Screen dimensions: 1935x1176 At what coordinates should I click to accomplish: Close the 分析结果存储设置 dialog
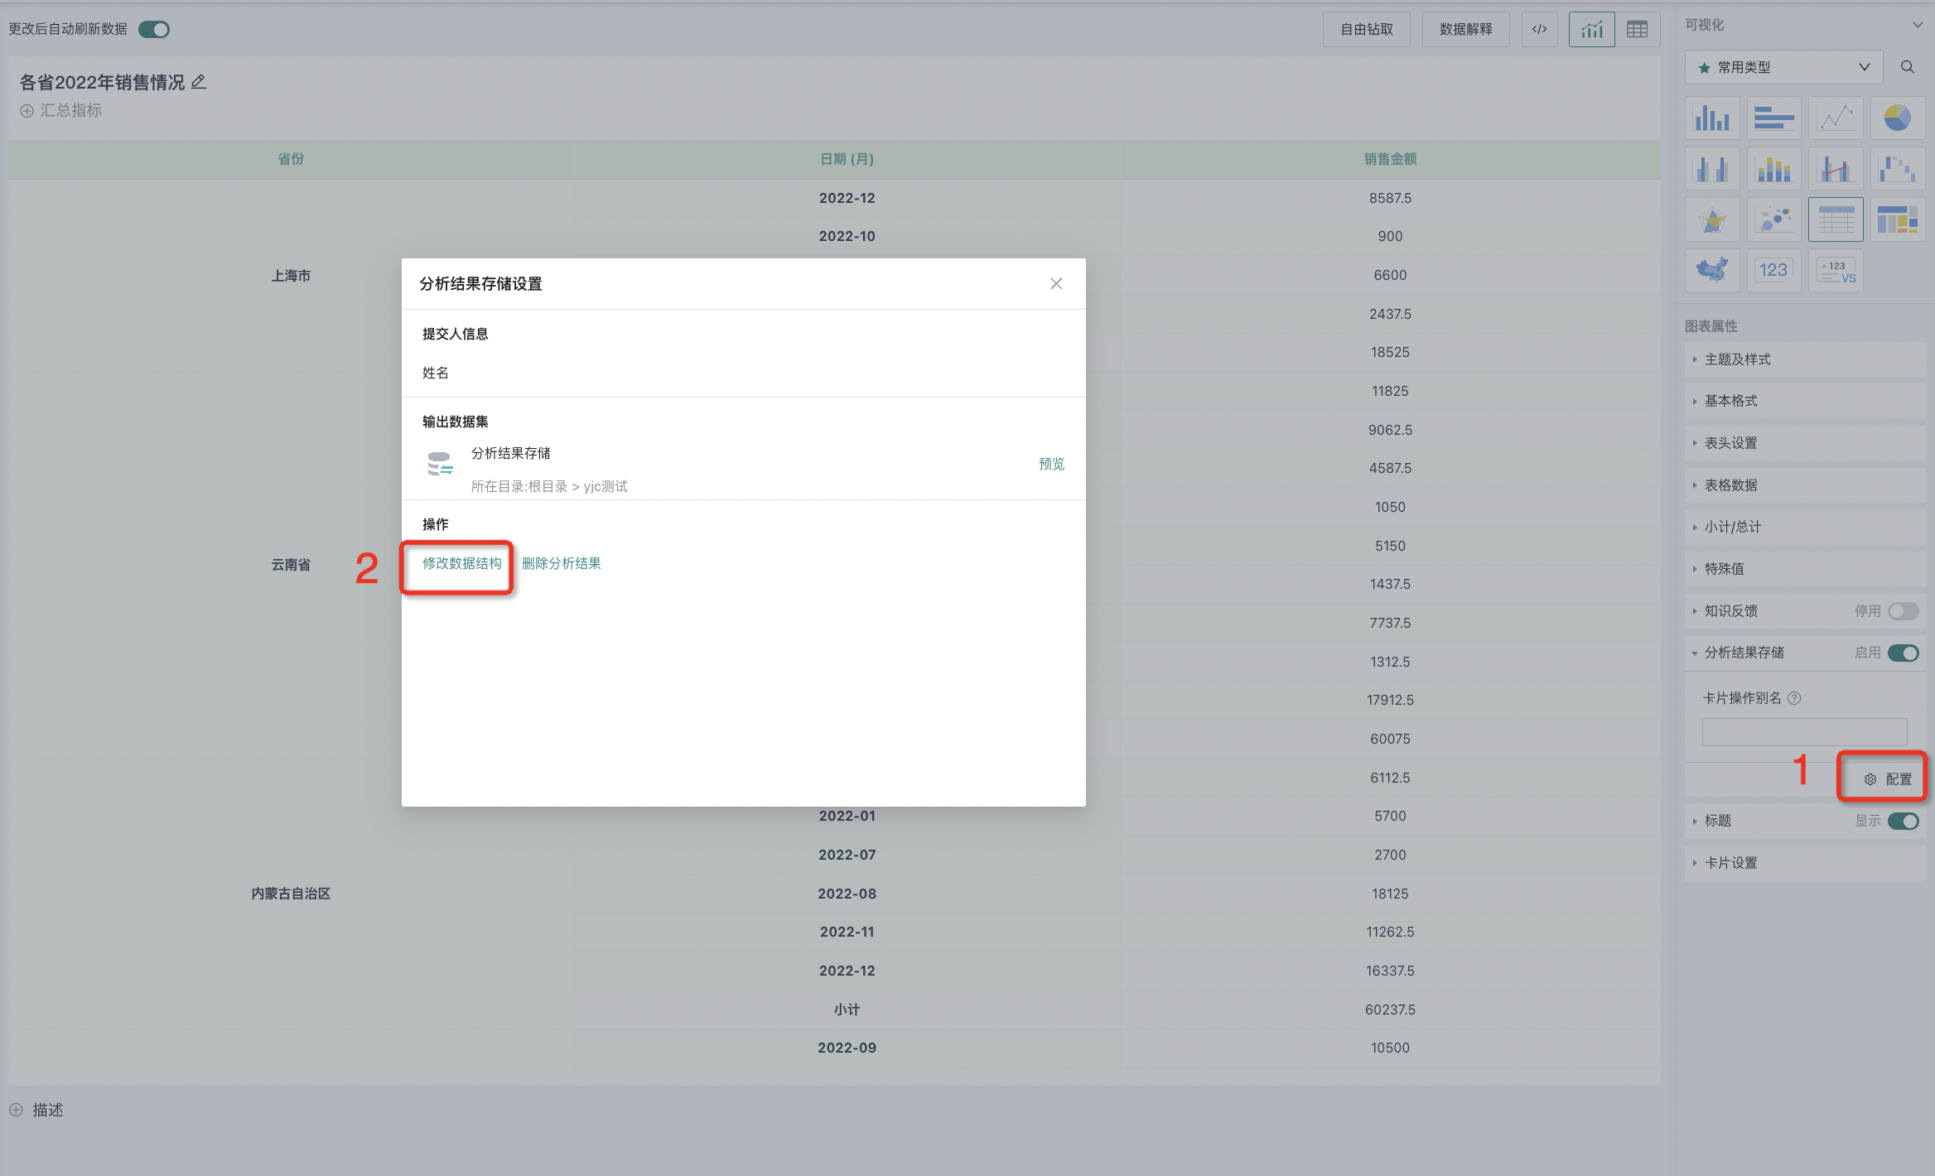coord(1056,283)
